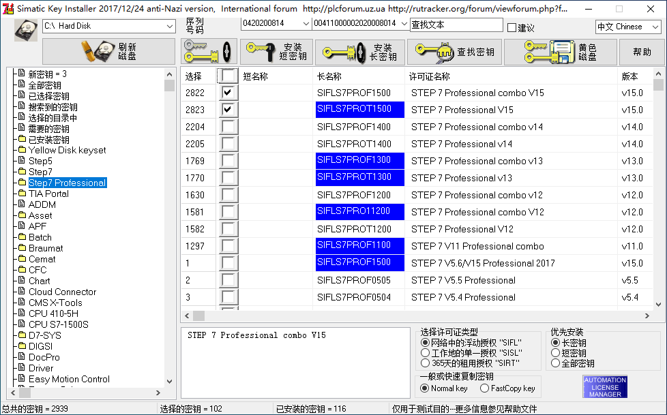The image size is (667, 415).
Task: Click the 刷新磁盘 refresh disk button
Action: [x=108, y=52]
